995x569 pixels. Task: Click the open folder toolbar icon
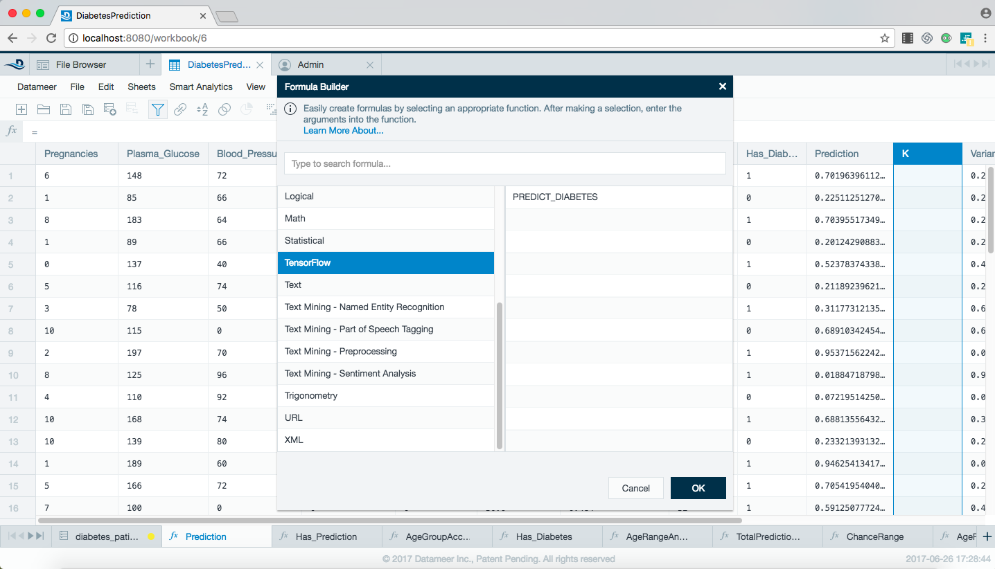(44, 109)
